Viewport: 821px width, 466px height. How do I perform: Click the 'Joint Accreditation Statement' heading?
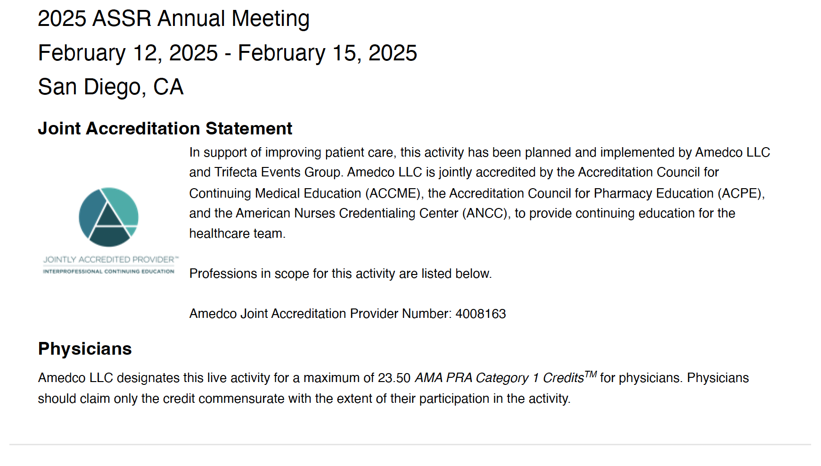[x=165, y=128]
